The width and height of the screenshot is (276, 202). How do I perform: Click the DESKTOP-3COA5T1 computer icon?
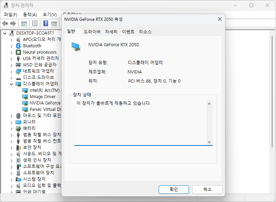[x=12, y=33]
